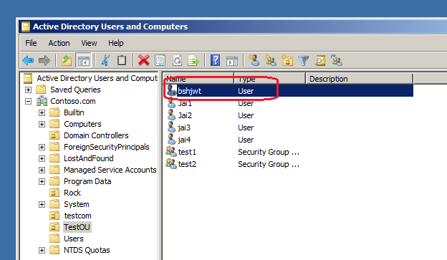The image size is (447, 260).
Task: Expand the System container
Action: coord(42,204)
